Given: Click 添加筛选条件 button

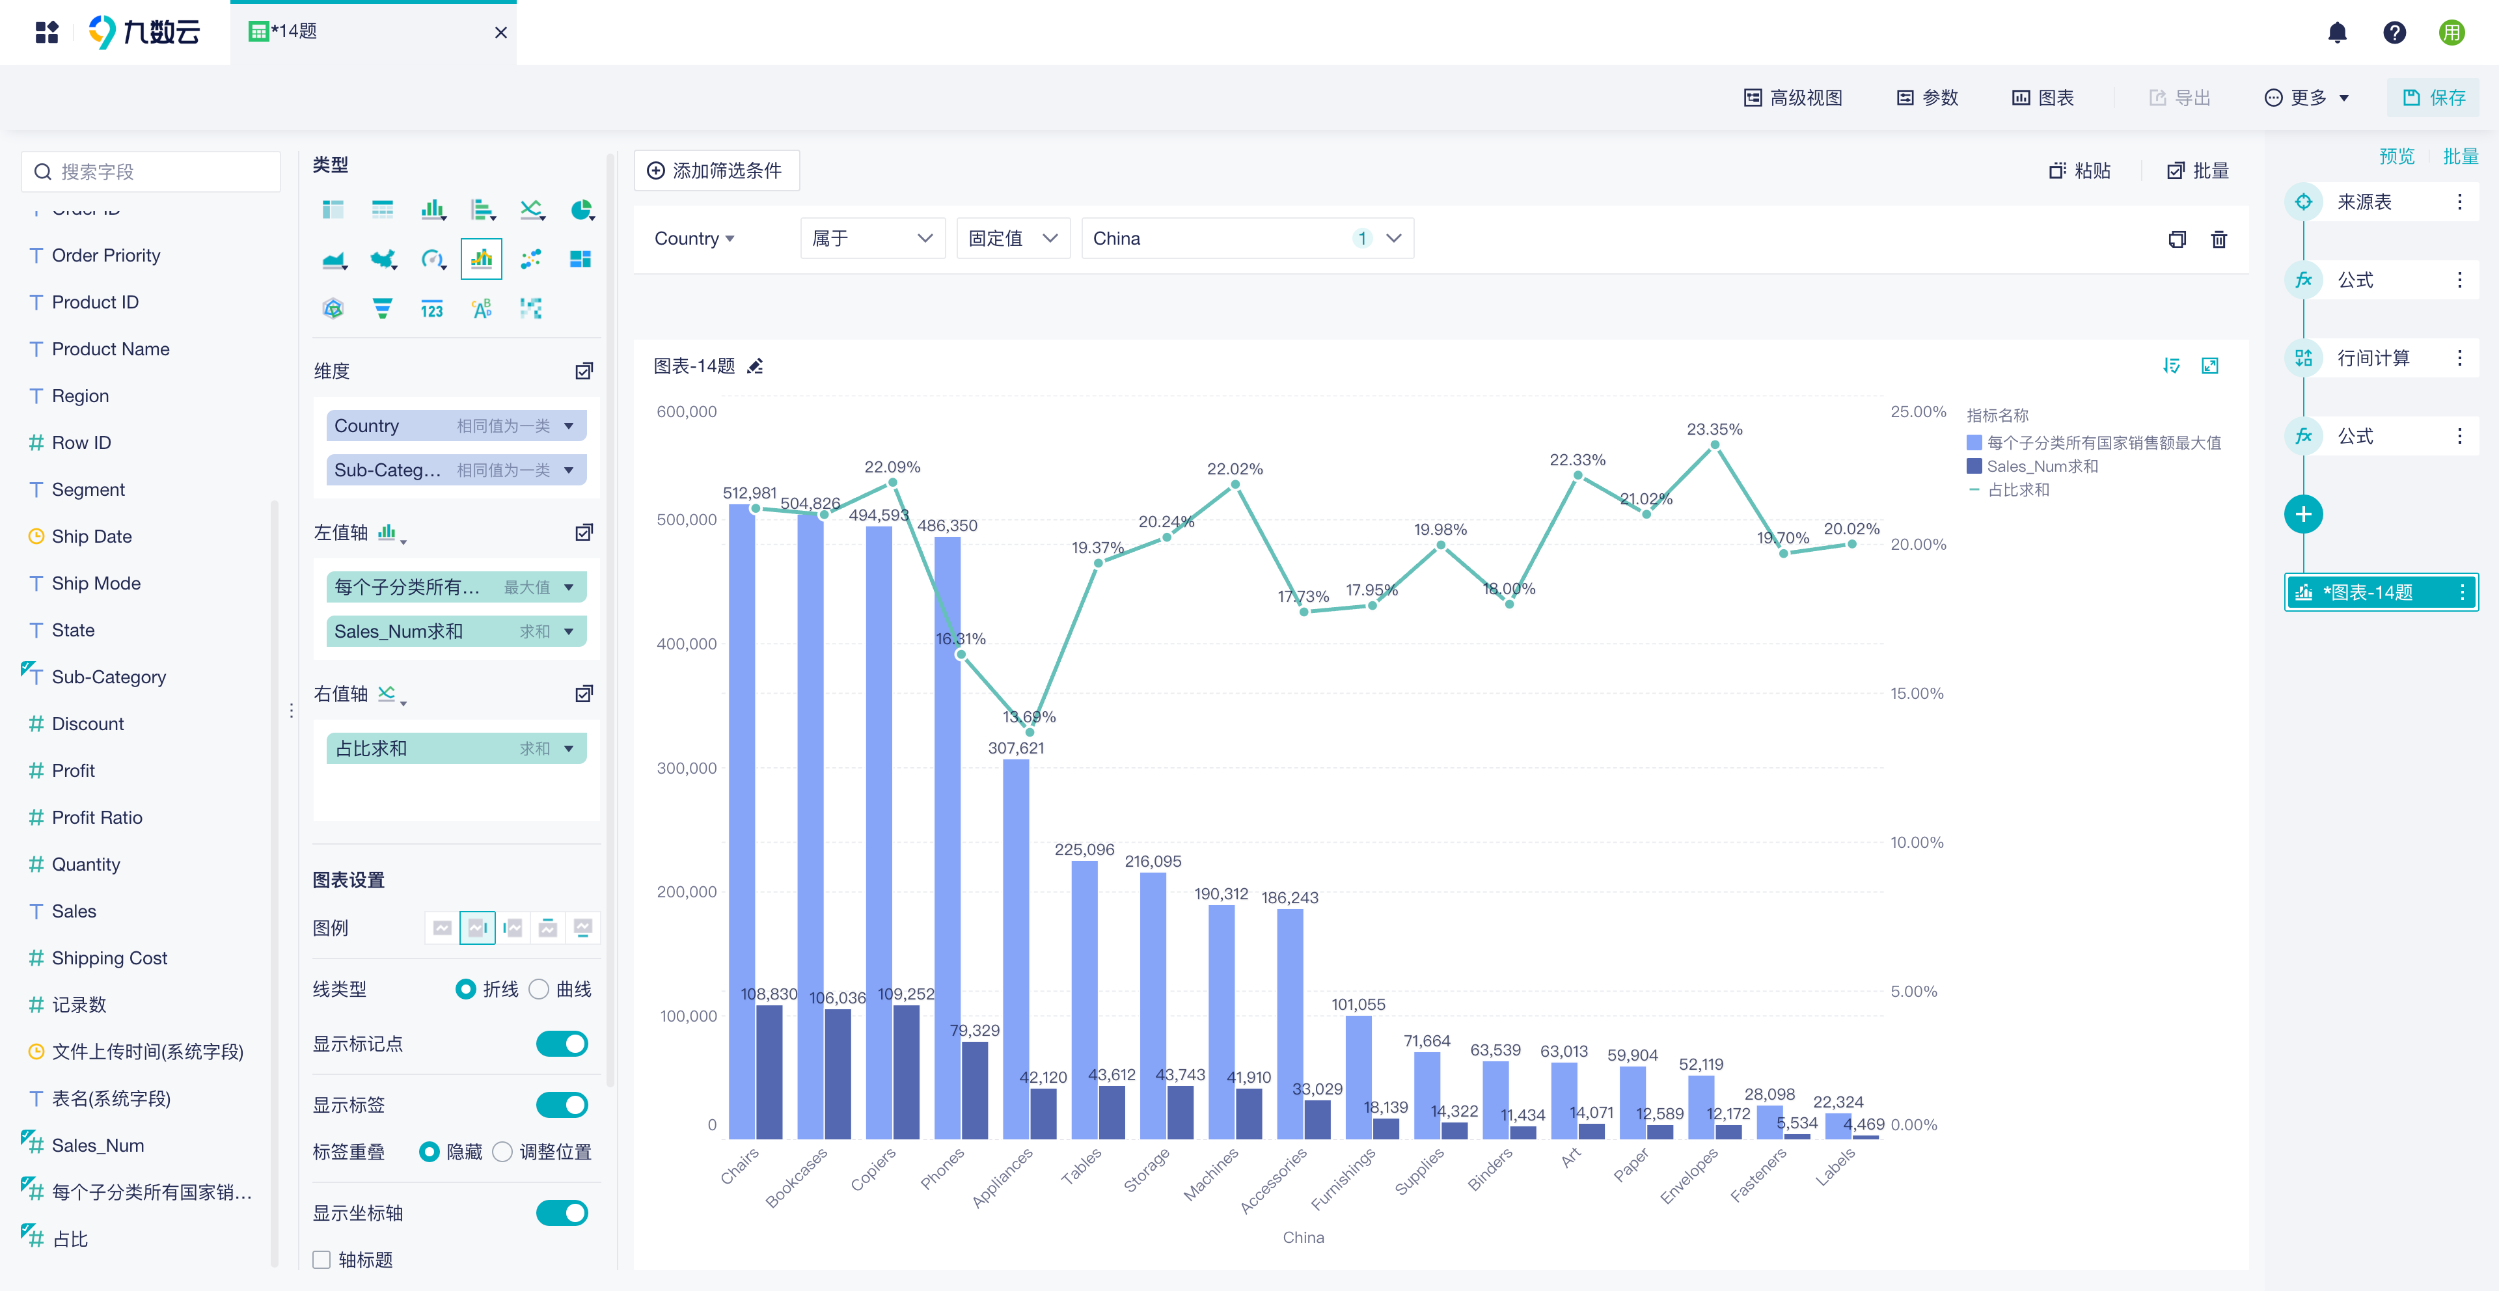Looking at the screenshot, I should [x=716, y=170].
